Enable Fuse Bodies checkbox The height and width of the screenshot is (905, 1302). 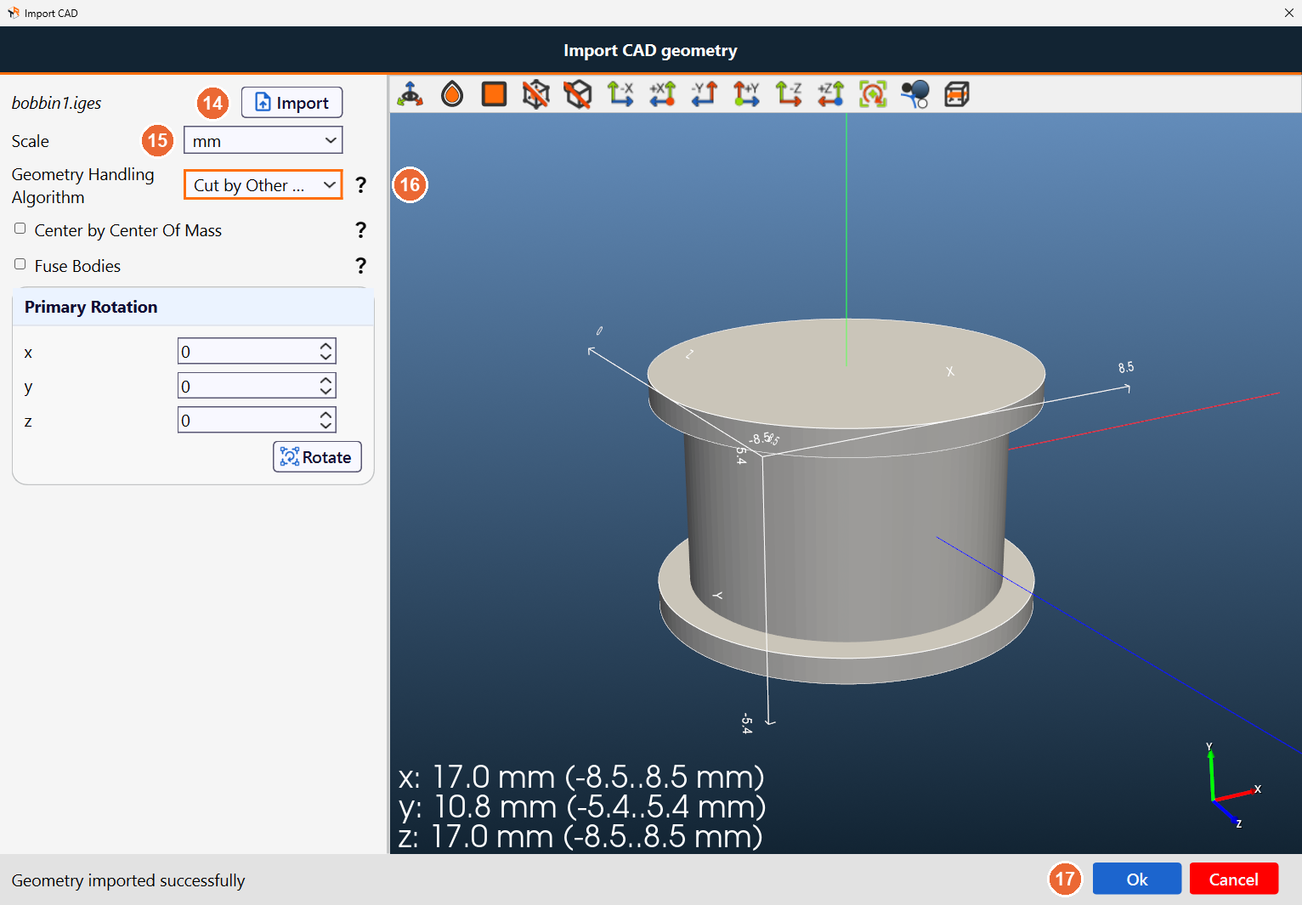20,264
